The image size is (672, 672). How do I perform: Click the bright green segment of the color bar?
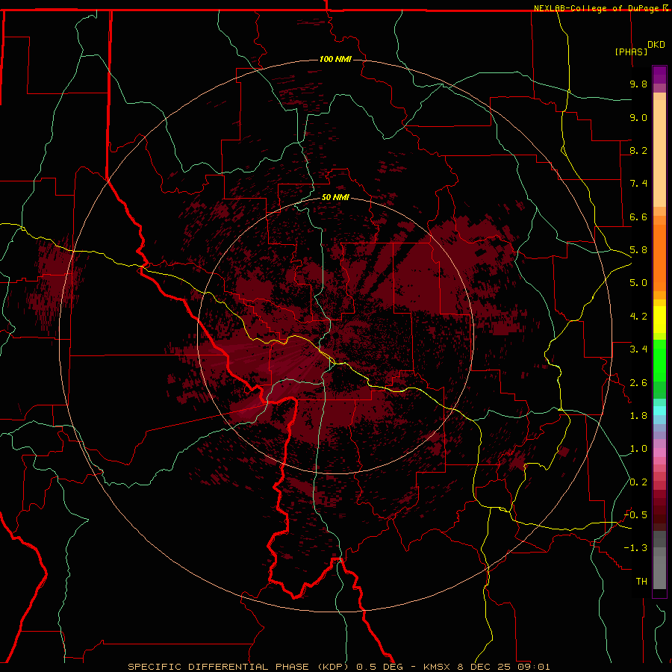coord(659,361)
